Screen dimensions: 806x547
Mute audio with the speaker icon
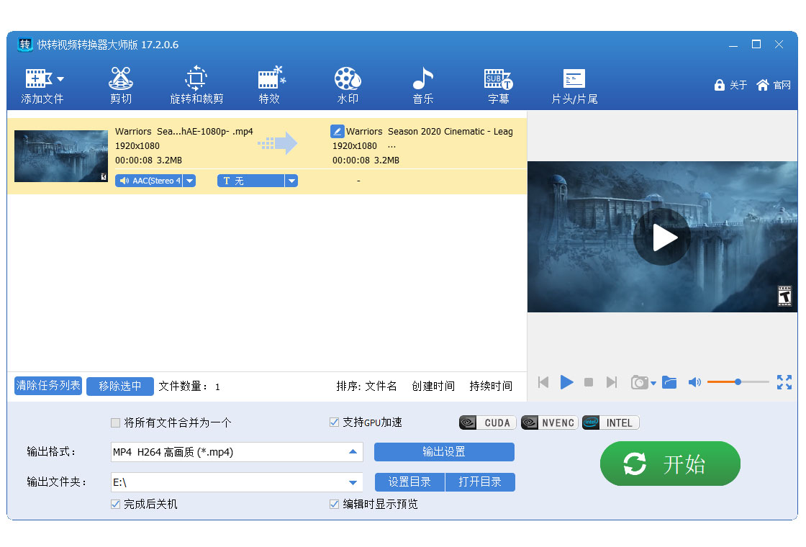694,382
